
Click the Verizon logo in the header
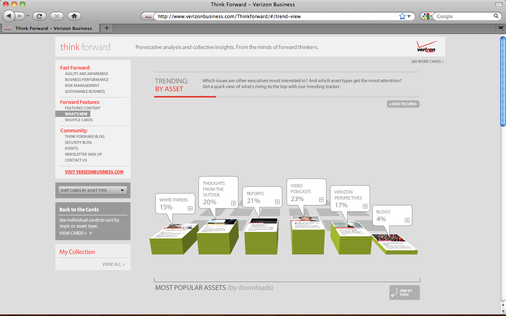(427, 47)
